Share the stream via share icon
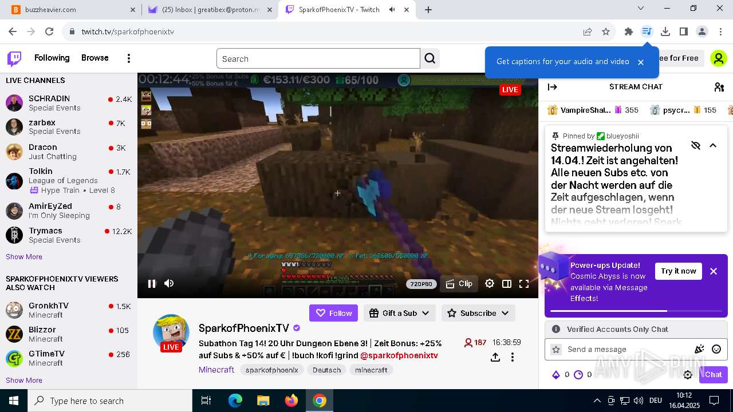Screen dimensions: 733x412 click(x=495, y=357)
